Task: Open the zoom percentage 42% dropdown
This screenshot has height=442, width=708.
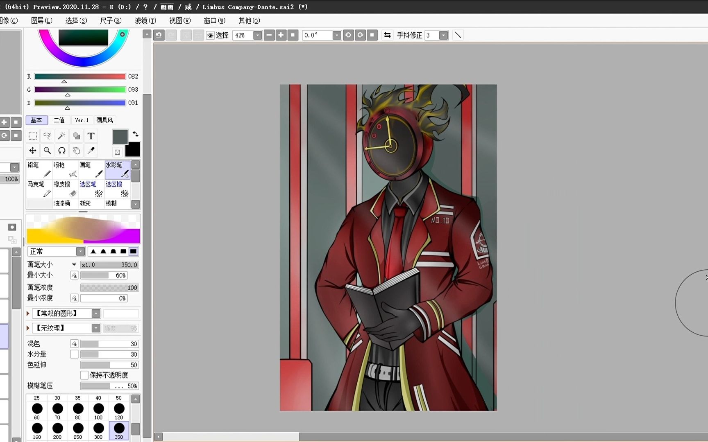Action: click(x=257, y=35)
